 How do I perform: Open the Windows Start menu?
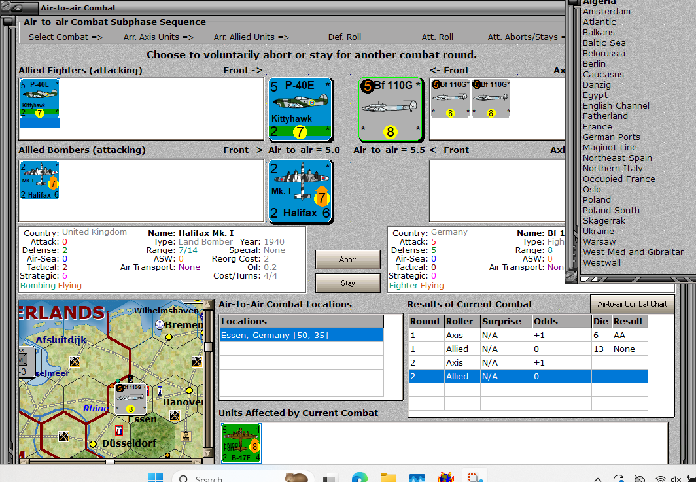155,478
